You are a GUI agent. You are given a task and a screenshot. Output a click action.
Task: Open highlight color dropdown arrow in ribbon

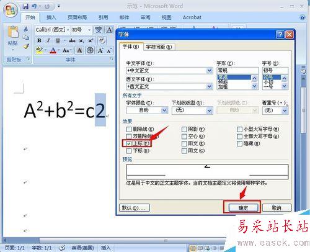point(45,50)
